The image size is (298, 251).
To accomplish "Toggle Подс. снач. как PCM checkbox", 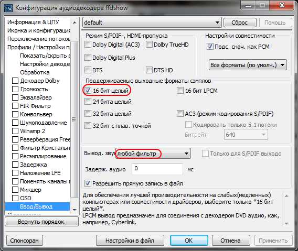I will (210, 47).
